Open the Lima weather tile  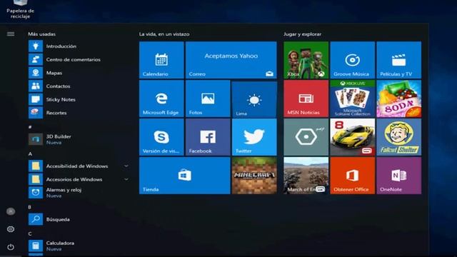click(254, 99)
